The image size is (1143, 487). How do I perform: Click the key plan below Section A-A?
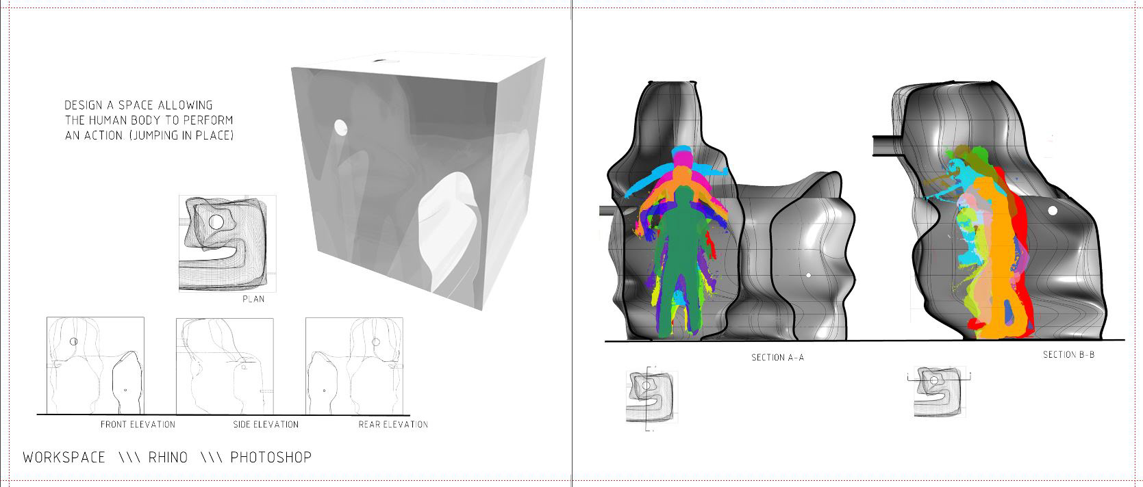pos(653,400)
